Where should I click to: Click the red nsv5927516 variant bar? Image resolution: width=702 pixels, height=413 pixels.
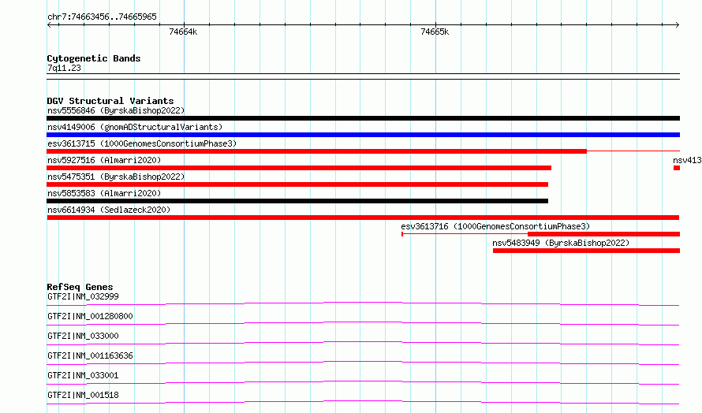(299, 168)
